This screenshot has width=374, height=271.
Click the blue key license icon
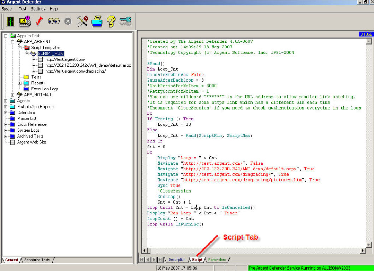(x=125, y=22)
